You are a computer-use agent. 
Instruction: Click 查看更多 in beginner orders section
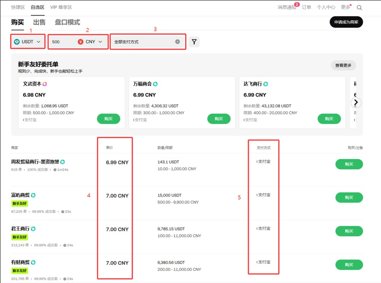(343, 65)
